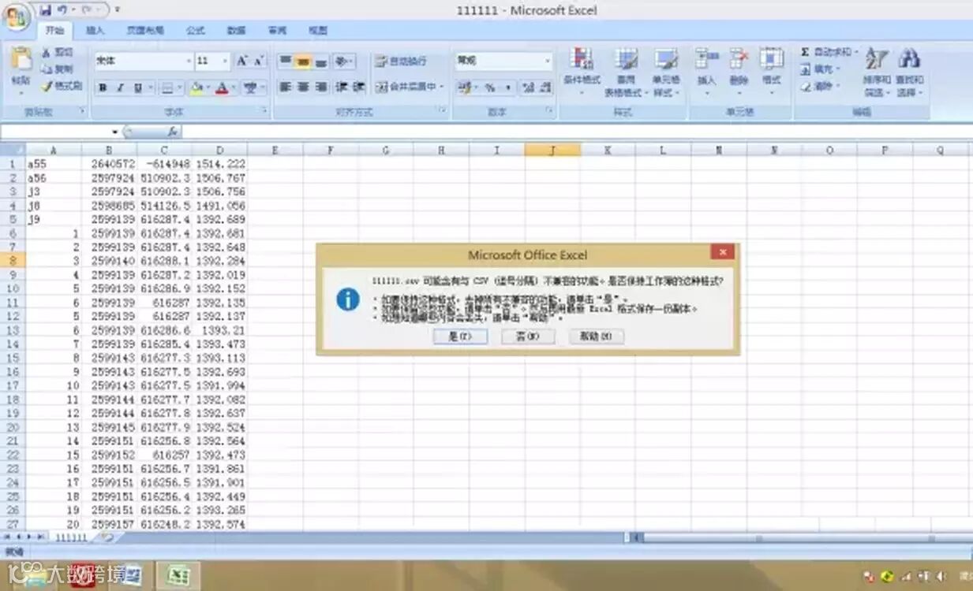Click the text orientation icon
973x591 pixels.
click(341, 61)
